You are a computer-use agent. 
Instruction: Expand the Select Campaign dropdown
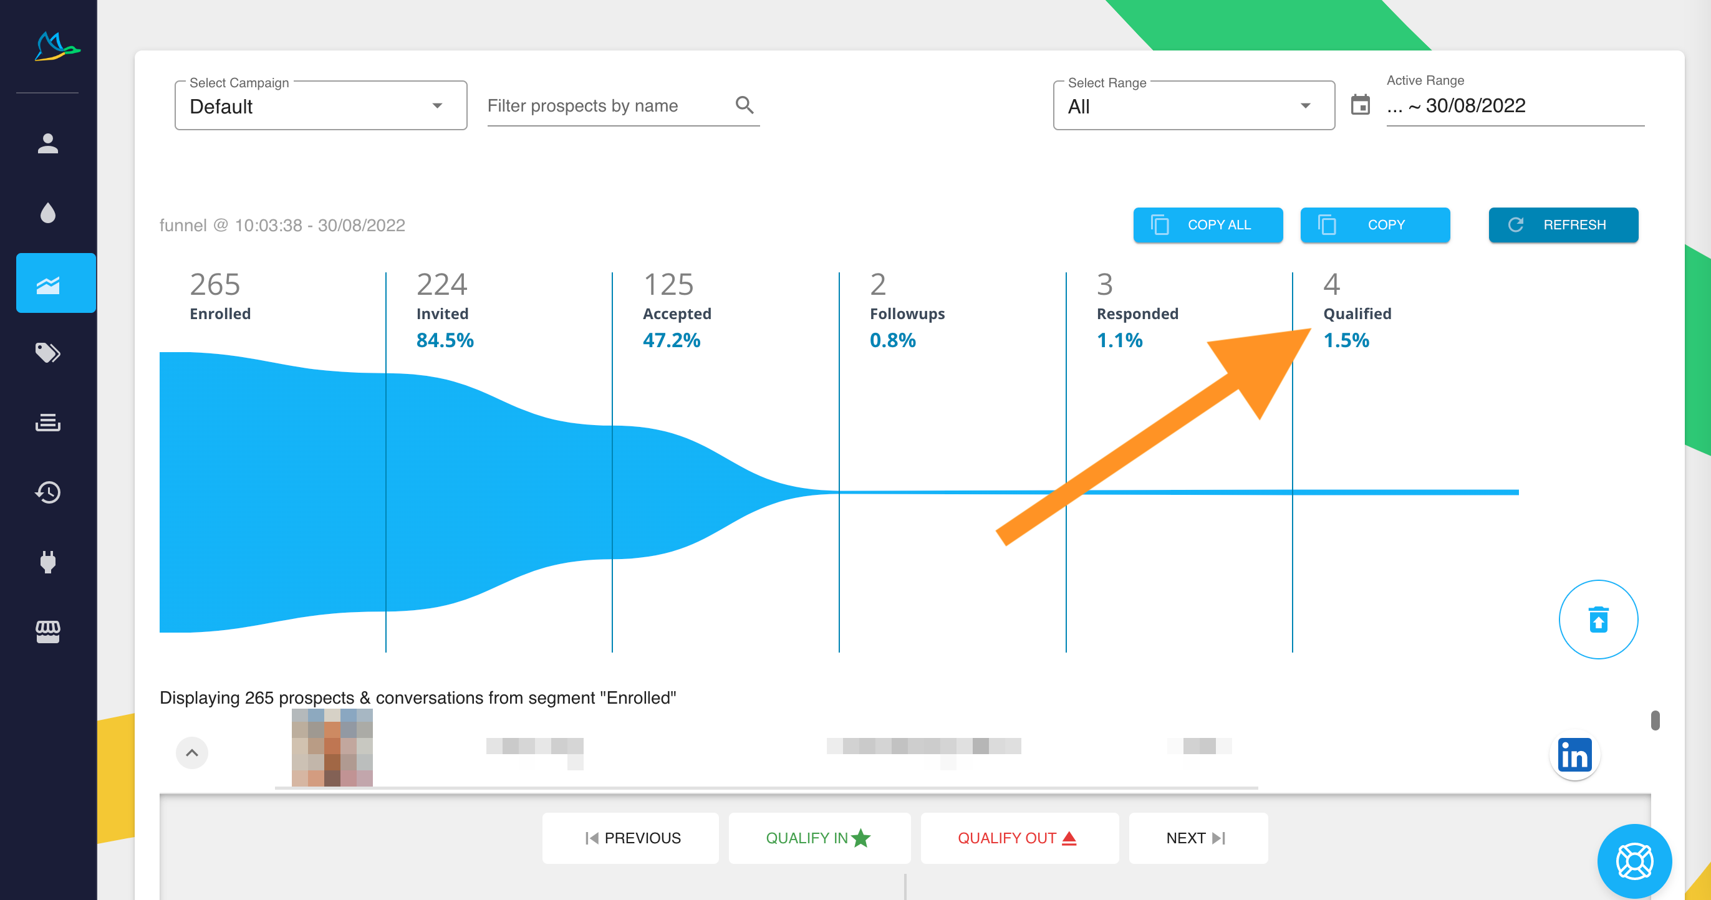click(x=321, y=106)
